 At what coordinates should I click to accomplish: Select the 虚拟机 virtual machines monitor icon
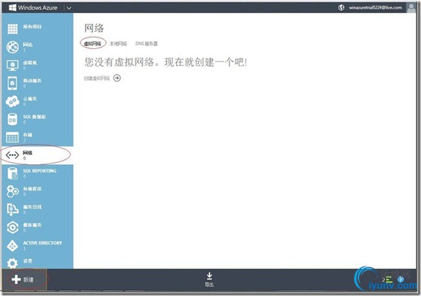(x=12, y=66)
